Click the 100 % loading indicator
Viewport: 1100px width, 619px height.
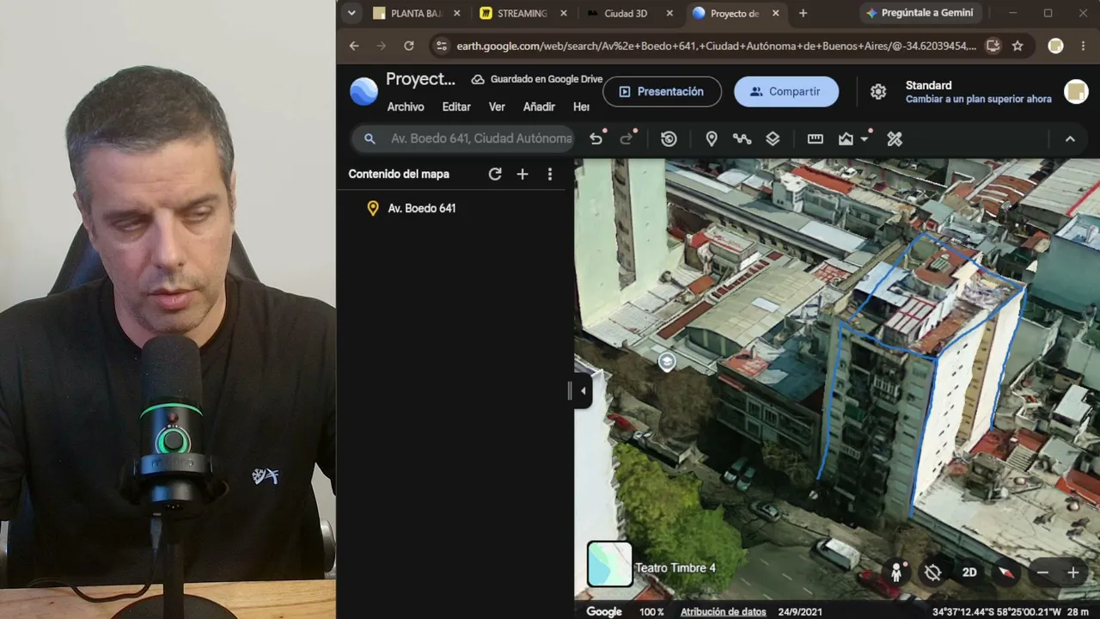tap(651, 611)
